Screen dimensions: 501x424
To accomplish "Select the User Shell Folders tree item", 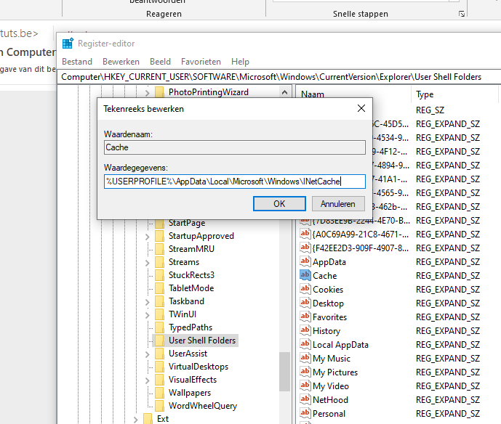I will [x=201, y=341].
